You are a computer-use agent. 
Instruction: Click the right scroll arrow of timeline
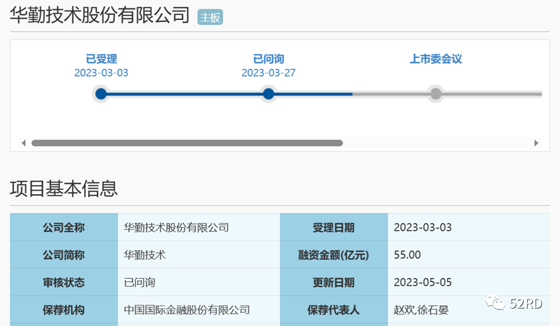(x=536, y=143)
